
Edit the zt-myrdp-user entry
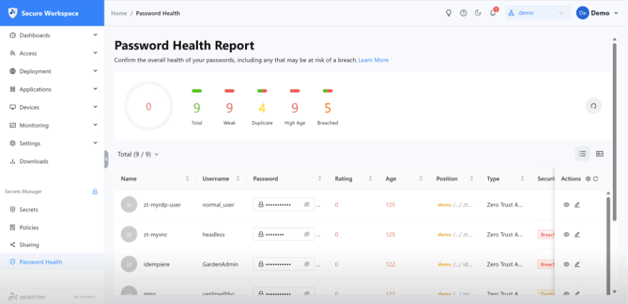(577, 204)
